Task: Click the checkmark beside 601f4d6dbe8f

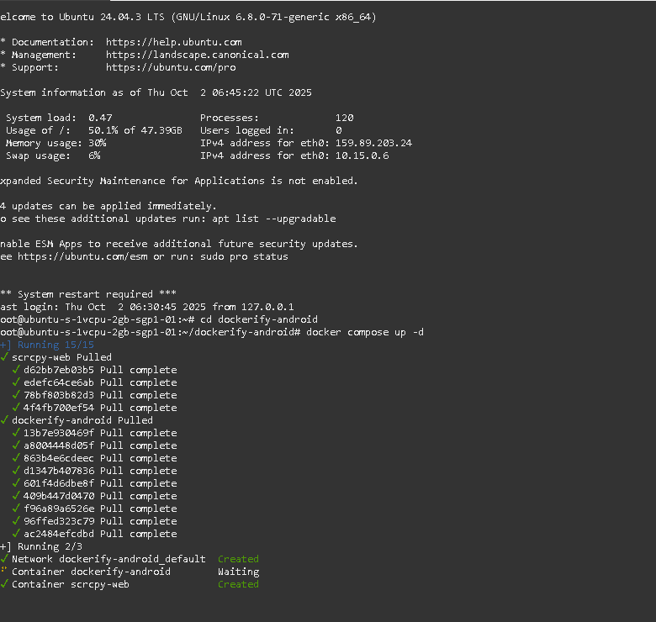Action: tap(16, 482)
